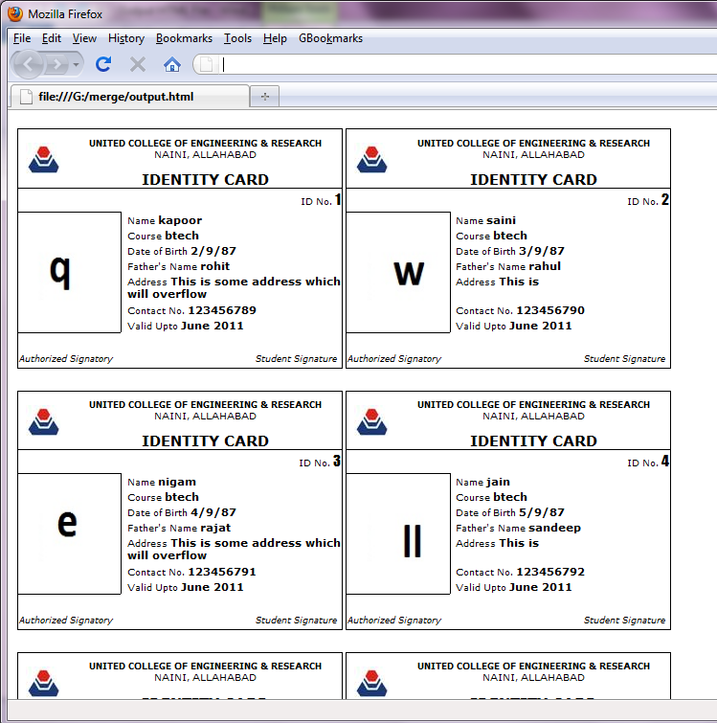This screenshot has height=723, width=717.
Task: Go to the Home page icon
Action: (x=172, y=64)
